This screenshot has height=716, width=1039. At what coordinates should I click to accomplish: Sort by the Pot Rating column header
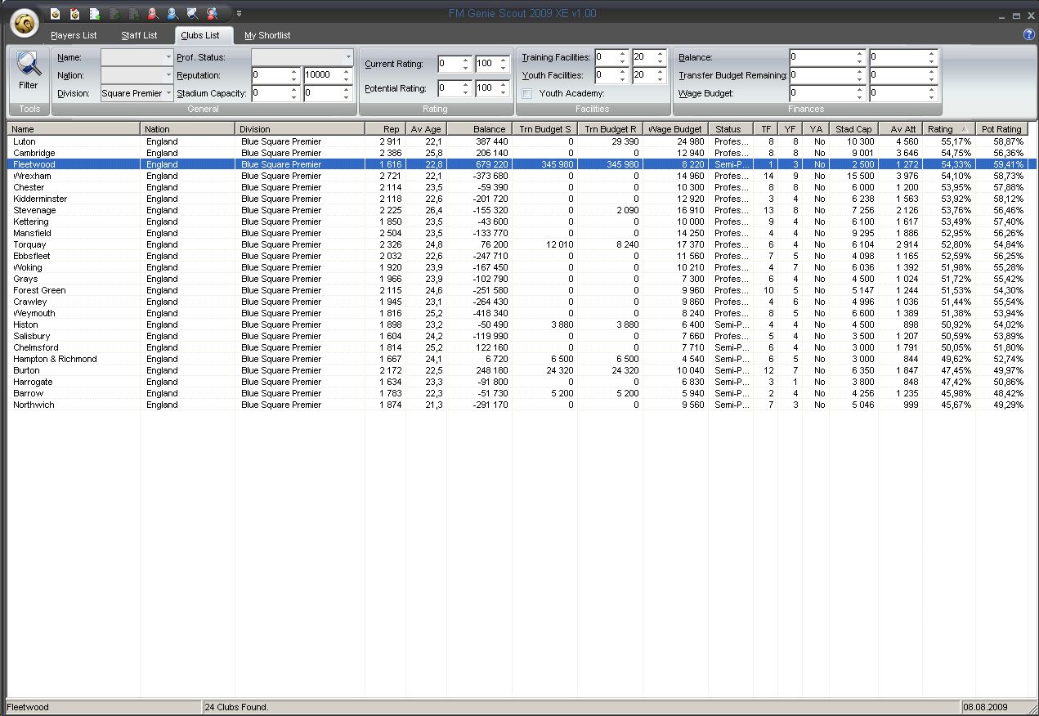(x=1001, y=129)
